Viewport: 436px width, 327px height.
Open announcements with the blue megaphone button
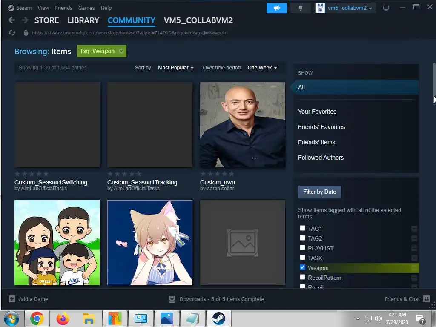pos(276,8)
